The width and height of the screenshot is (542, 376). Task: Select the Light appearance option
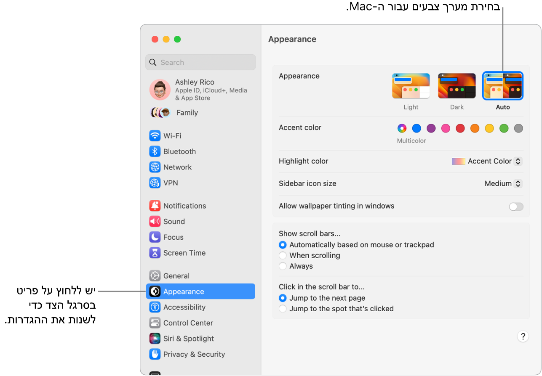(x=411, y=86)
